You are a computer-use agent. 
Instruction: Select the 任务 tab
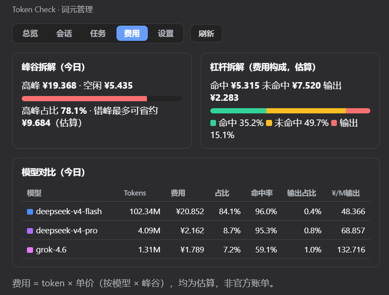coord(98,33)
